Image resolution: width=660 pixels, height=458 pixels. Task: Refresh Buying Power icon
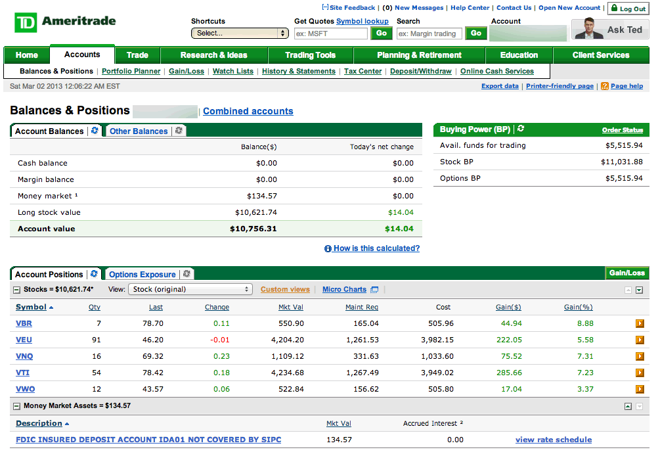point(521,129)
